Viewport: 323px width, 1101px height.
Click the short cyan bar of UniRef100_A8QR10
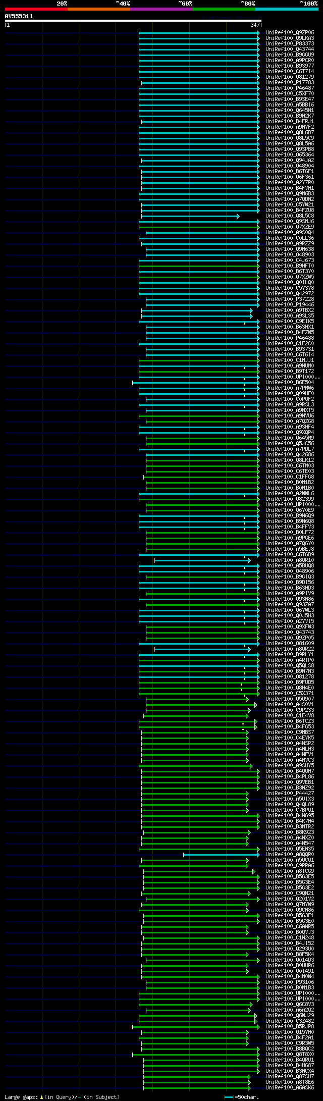202,560
